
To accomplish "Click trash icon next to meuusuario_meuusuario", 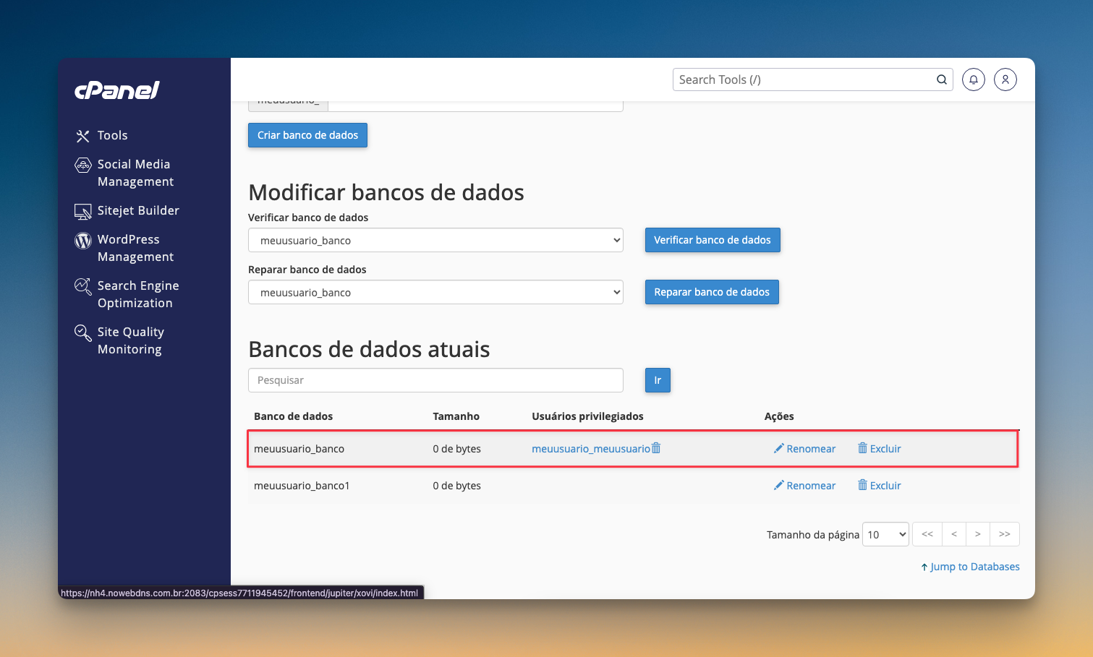I will (656, 448).
